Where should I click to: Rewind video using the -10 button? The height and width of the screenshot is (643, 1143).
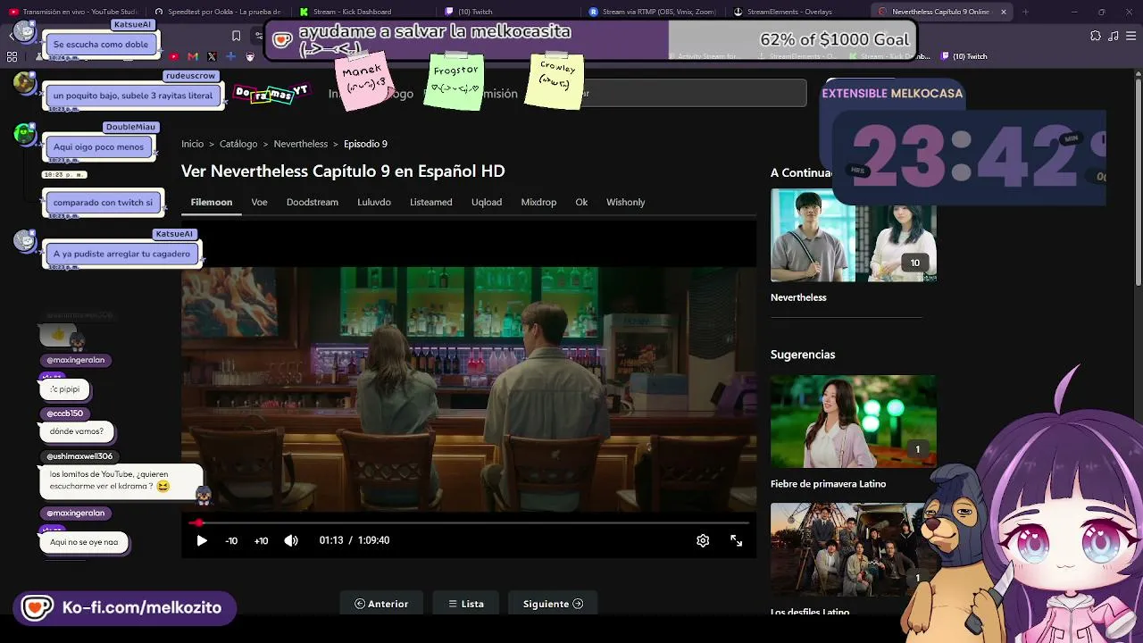[x=231, y=540]
